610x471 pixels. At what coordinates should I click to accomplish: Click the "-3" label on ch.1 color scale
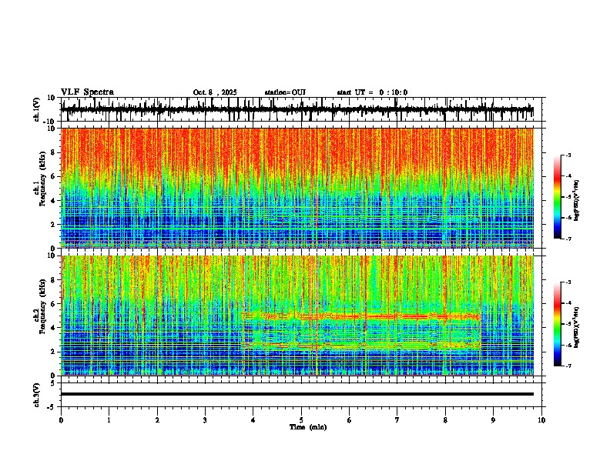click(568, 155)
